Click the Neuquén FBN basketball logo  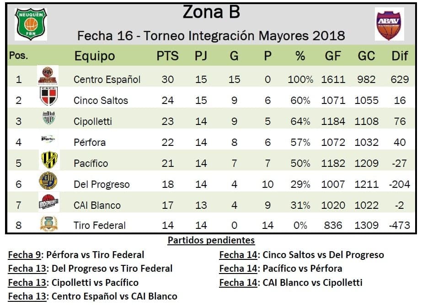31,23
